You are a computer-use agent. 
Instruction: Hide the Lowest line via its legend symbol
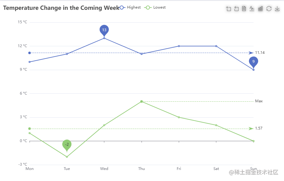(147, 7)
